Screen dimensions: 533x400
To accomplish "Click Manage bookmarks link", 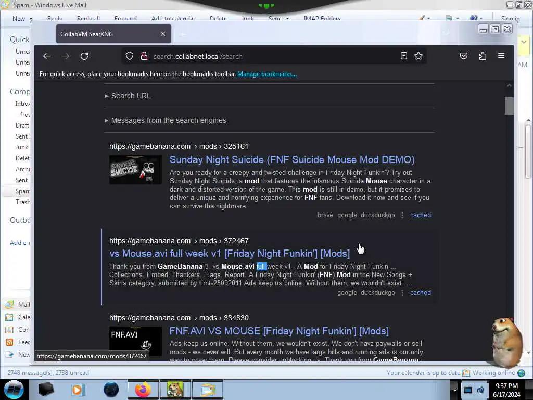I will 267,74.
